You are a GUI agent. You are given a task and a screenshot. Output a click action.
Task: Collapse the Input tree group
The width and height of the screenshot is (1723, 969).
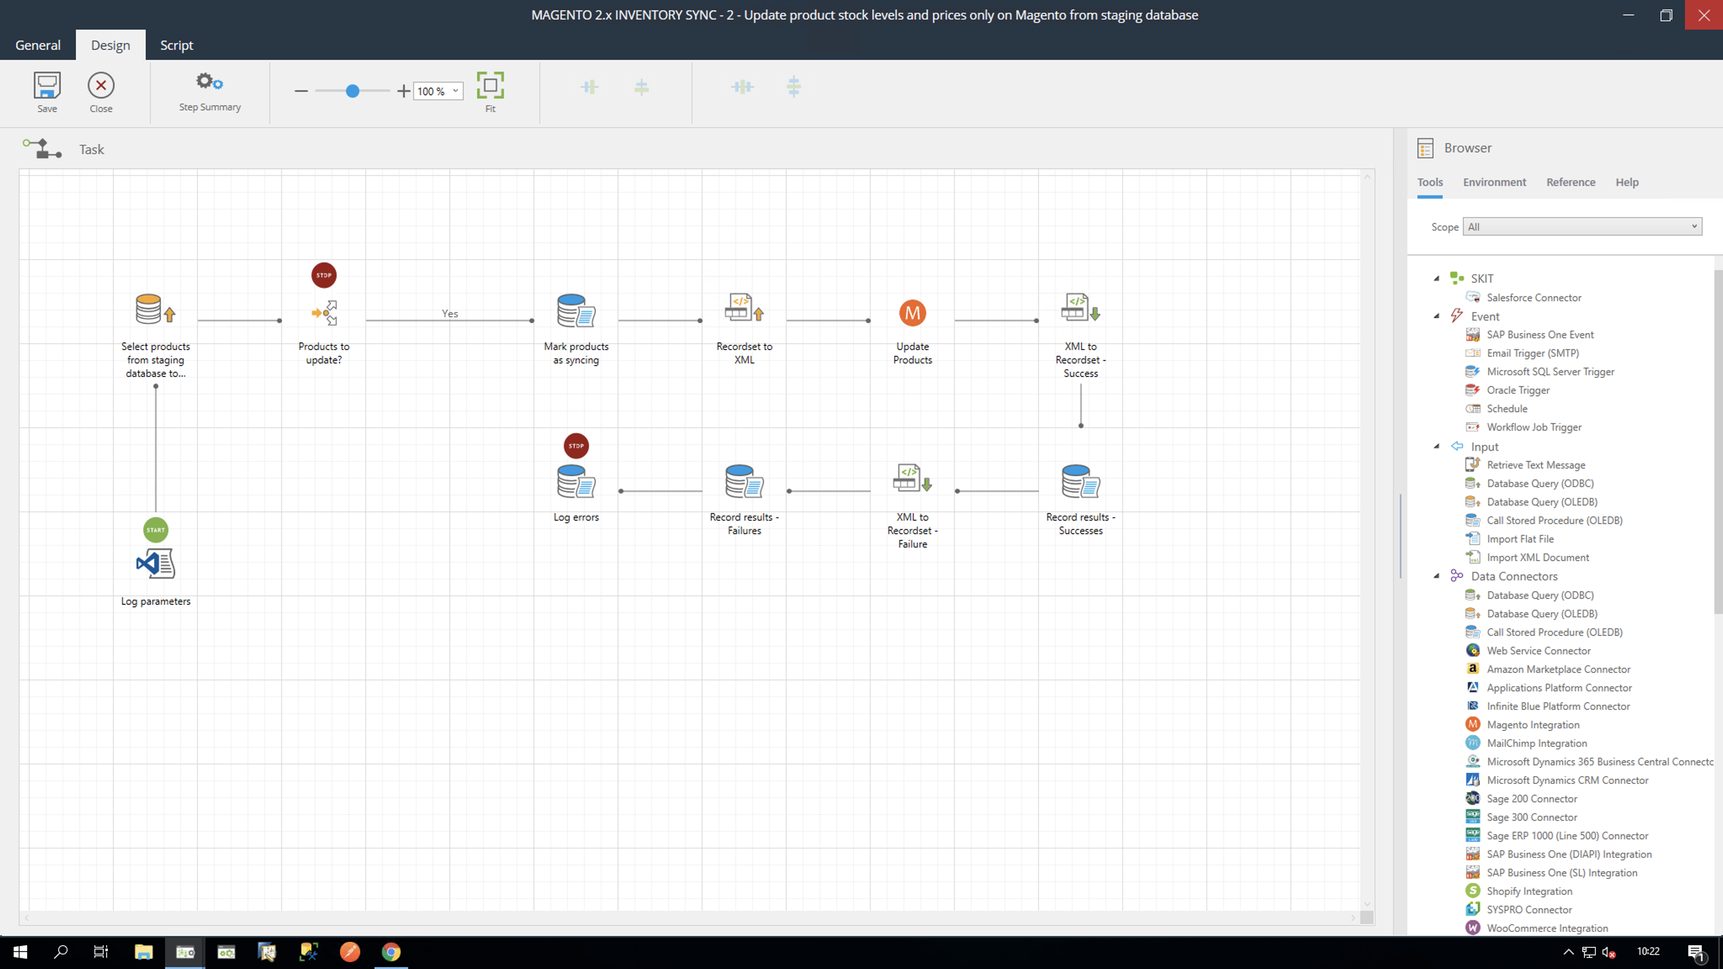(1437, 446)
